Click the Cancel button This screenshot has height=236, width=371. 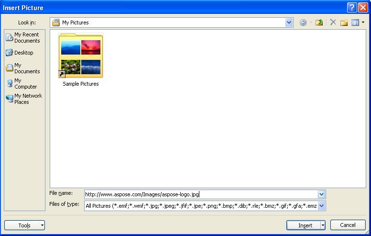click(348, 225)
